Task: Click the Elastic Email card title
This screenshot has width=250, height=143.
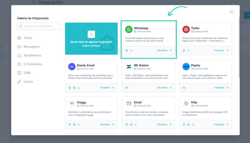Action: pyautogui.click(x=86, y=65)
